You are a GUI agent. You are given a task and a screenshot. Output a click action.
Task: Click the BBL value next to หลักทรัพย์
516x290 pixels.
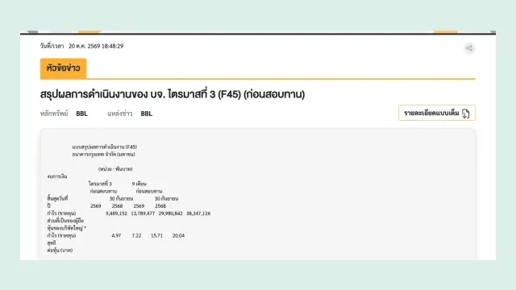[81, 114]
